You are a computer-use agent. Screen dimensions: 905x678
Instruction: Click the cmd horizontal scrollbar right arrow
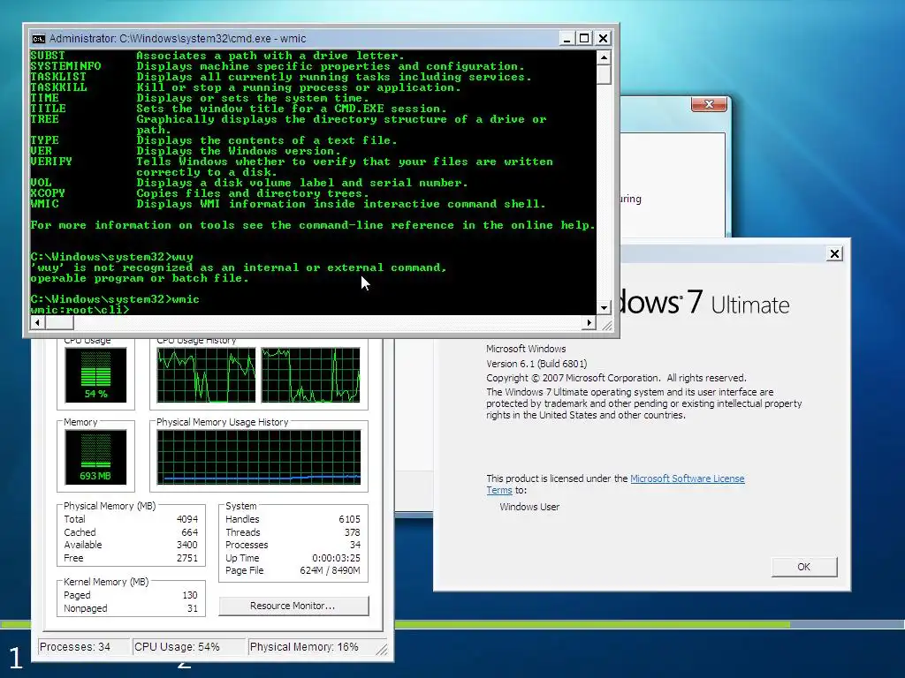pos(589,323)
